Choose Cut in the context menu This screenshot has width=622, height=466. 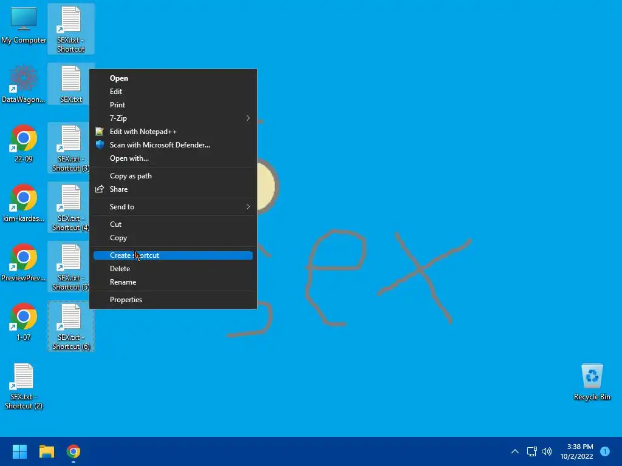pos(173,225)
